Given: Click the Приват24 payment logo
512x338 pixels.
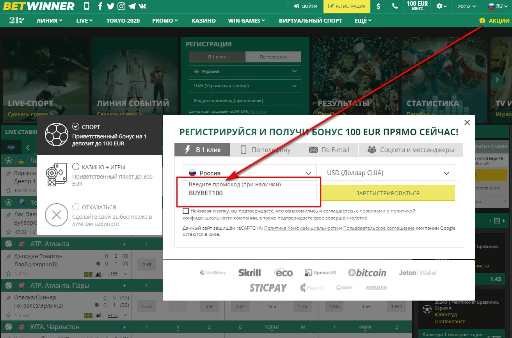Looking at the screenshot, I should 320,273.
